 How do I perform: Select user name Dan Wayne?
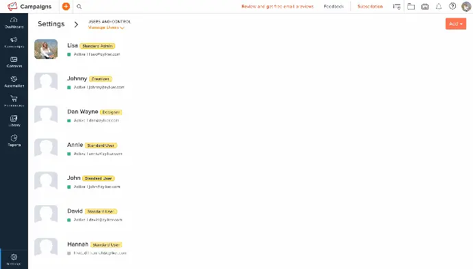click(83, 112)
